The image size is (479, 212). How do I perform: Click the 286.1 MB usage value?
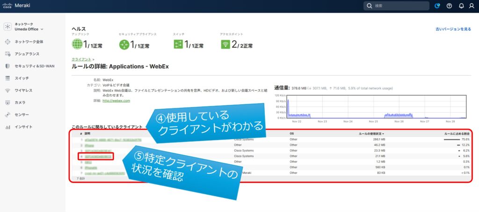point(378,140)
